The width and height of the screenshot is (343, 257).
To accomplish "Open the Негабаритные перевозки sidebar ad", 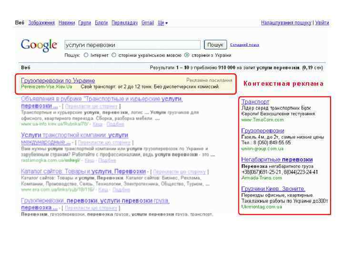I will [x=277, y=160].
